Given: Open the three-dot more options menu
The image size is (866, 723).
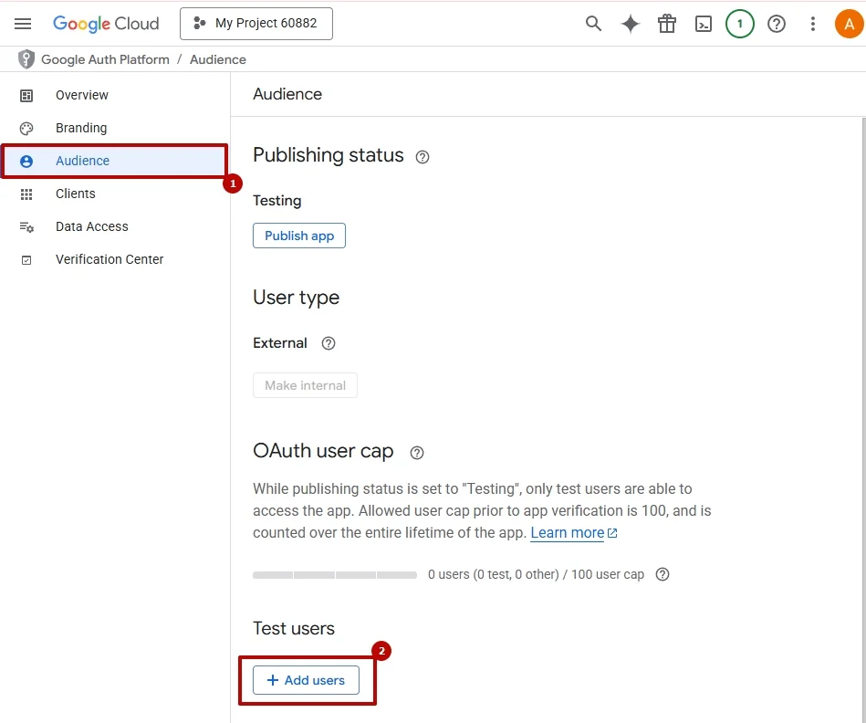Looking at the screenshot, I should click(x=813, y=24).
